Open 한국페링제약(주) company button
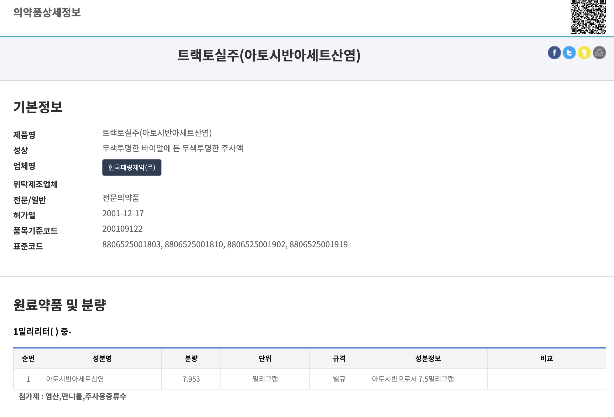Image resolution: width=614 pixels, height=417 pixels. [x=132, y=168]
